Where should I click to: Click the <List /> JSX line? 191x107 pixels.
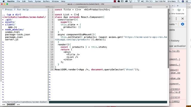[72, 57]
